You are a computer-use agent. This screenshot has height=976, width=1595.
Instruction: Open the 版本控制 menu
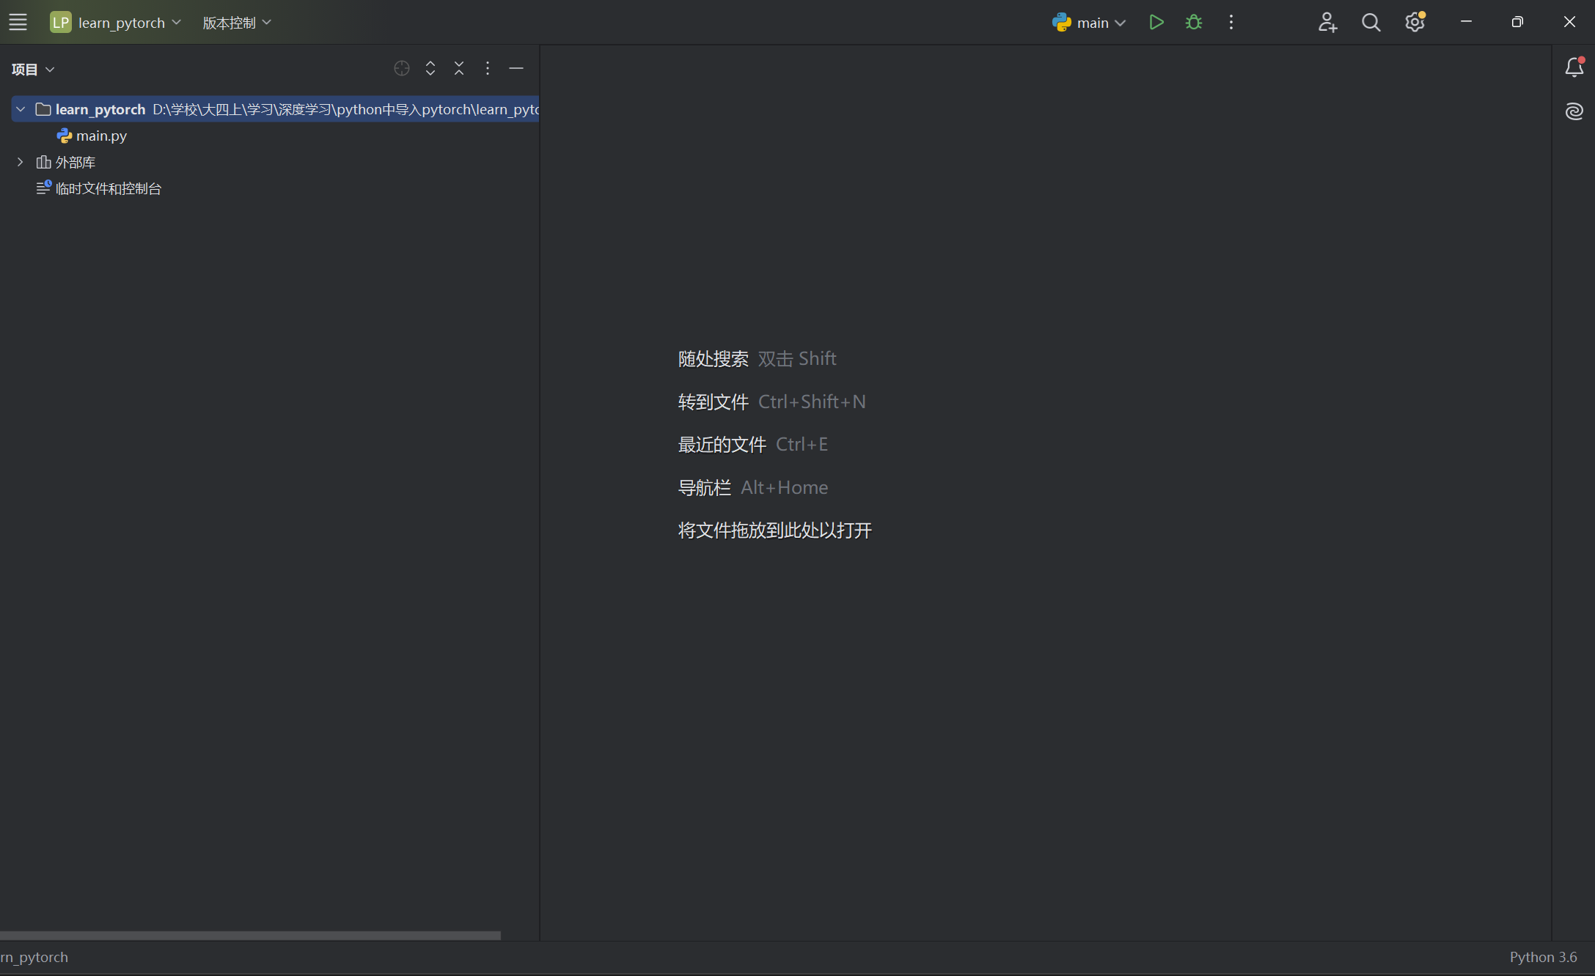(237, 23)
